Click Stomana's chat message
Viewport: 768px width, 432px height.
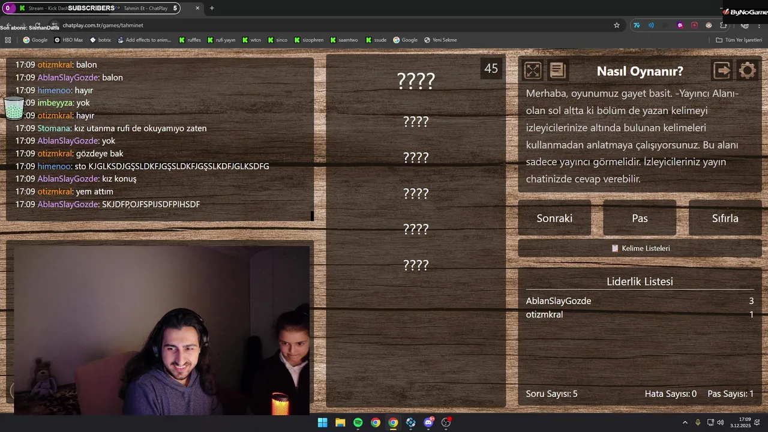[111, 128]
